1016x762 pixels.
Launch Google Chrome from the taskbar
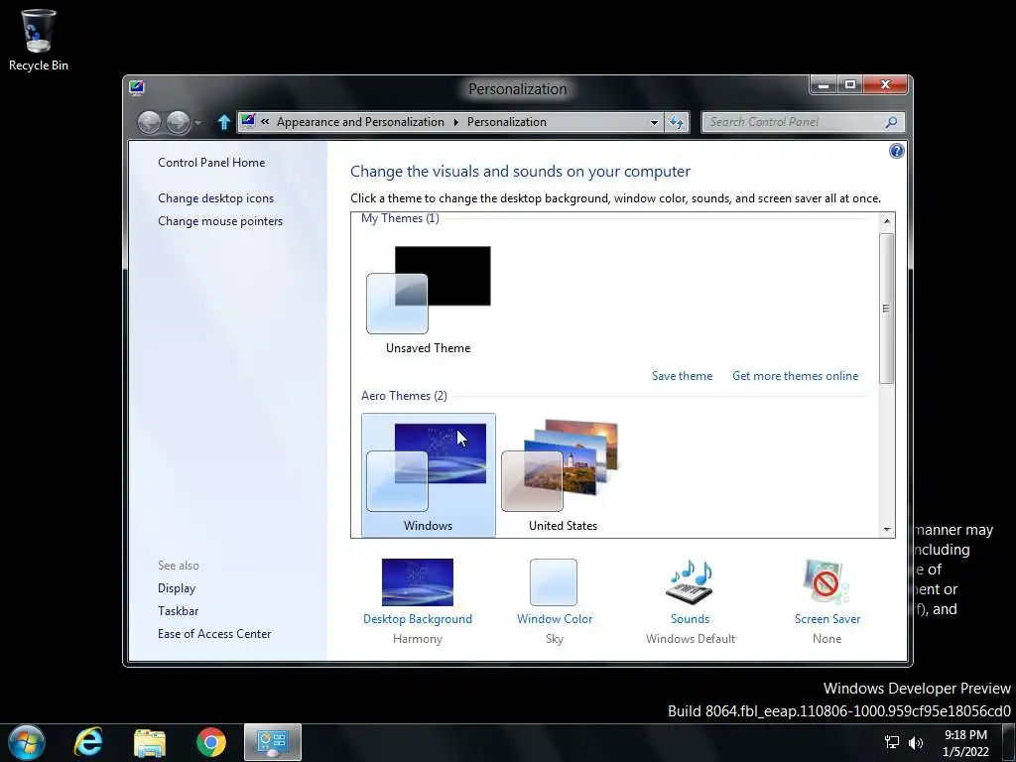211,742
